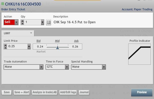Open the Sell action dropdown

point(16,22)
